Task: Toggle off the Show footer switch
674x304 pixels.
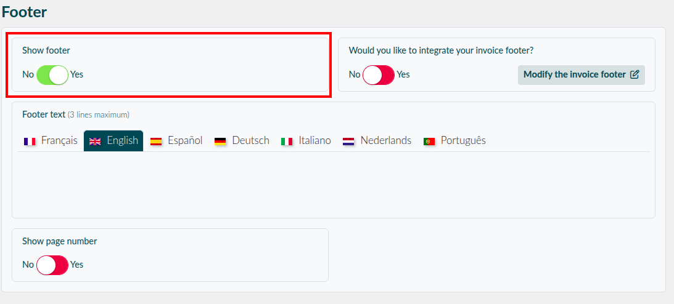Action: point(52,74)
